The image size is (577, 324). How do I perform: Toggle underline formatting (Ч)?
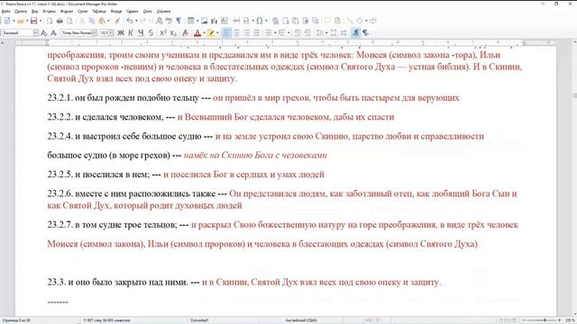pyautogui.click(x=141, y=32)
